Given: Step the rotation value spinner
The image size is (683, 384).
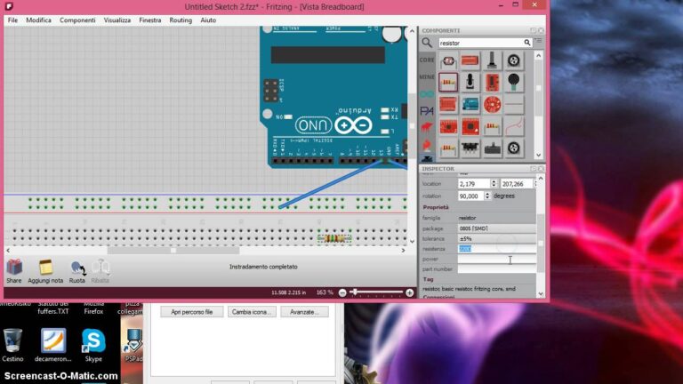Looking at the screenshot, I should click(x=487, y=196).
